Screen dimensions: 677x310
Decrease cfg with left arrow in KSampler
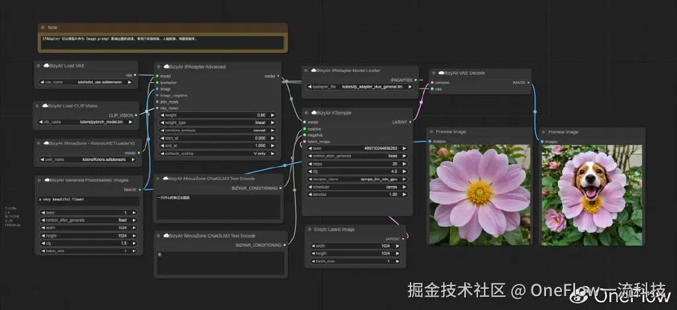(310, 171)
